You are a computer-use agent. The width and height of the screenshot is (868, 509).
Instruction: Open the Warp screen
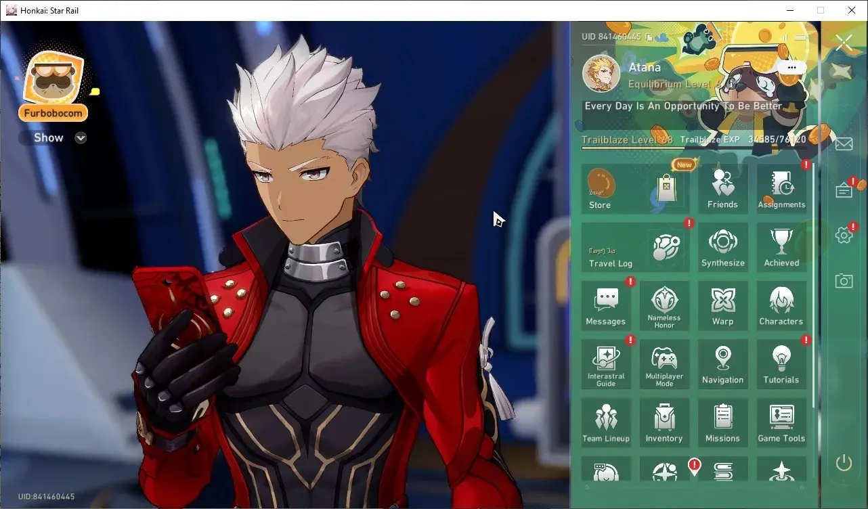point(722,306)
